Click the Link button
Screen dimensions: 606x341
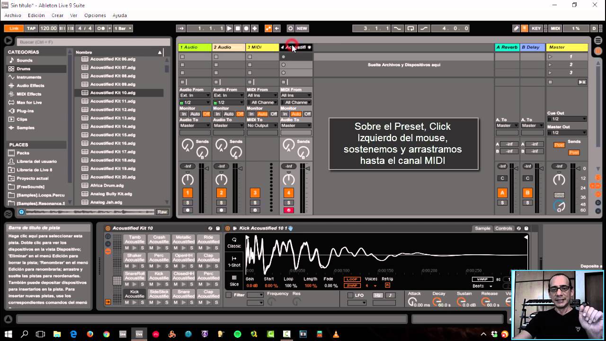(x=14, y=28)
